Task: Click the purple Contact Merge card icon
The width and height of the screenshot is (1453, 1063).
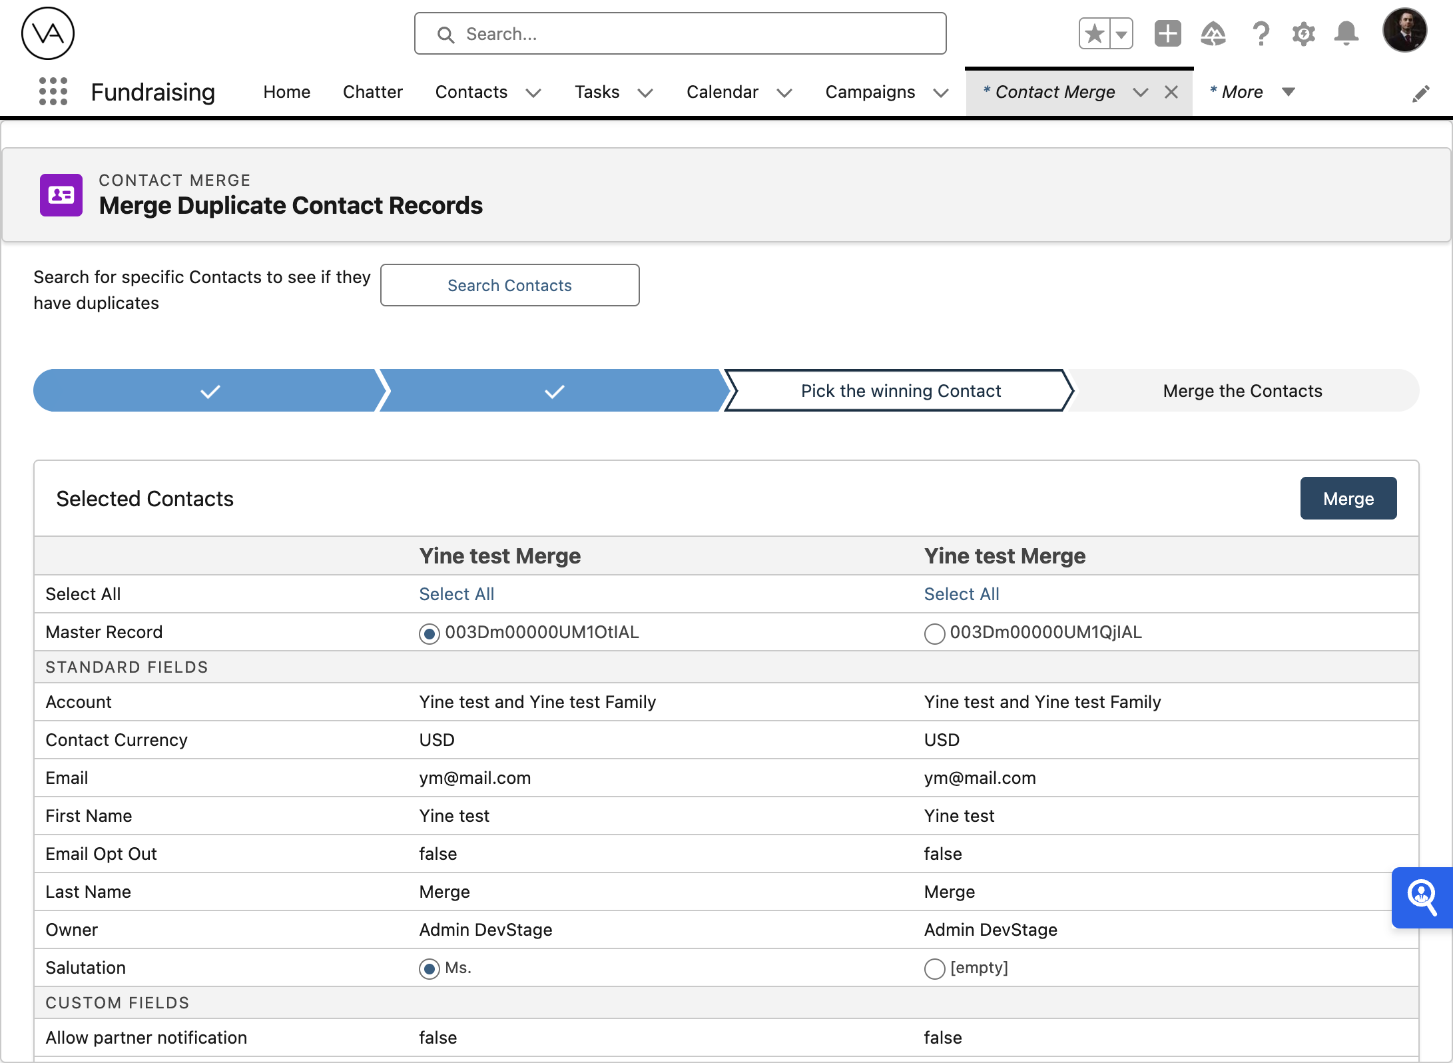Action: [x=61, y=195]
